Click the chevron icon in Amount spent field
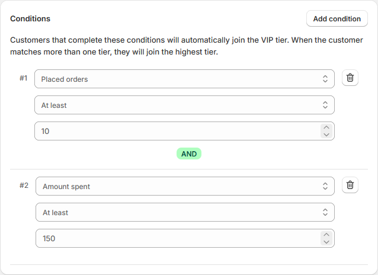 coord(325,186)
